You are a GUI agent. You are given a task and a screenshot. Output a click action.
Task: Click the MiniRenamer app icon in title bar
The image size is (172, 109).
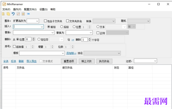coord(4,4)
